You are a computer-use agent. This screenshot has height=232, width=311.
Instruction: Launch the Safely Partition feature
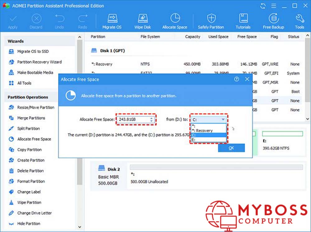211,21
